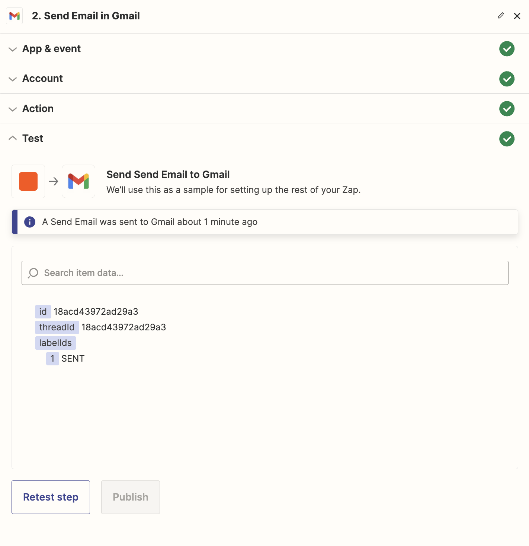This screenshot has height=546, width=529.
Task: Click the orange trigger app icon
Action: click(x=28, y=181)
